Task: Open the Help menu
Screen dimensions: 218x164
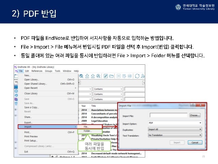Action: [x=76, y=71]
